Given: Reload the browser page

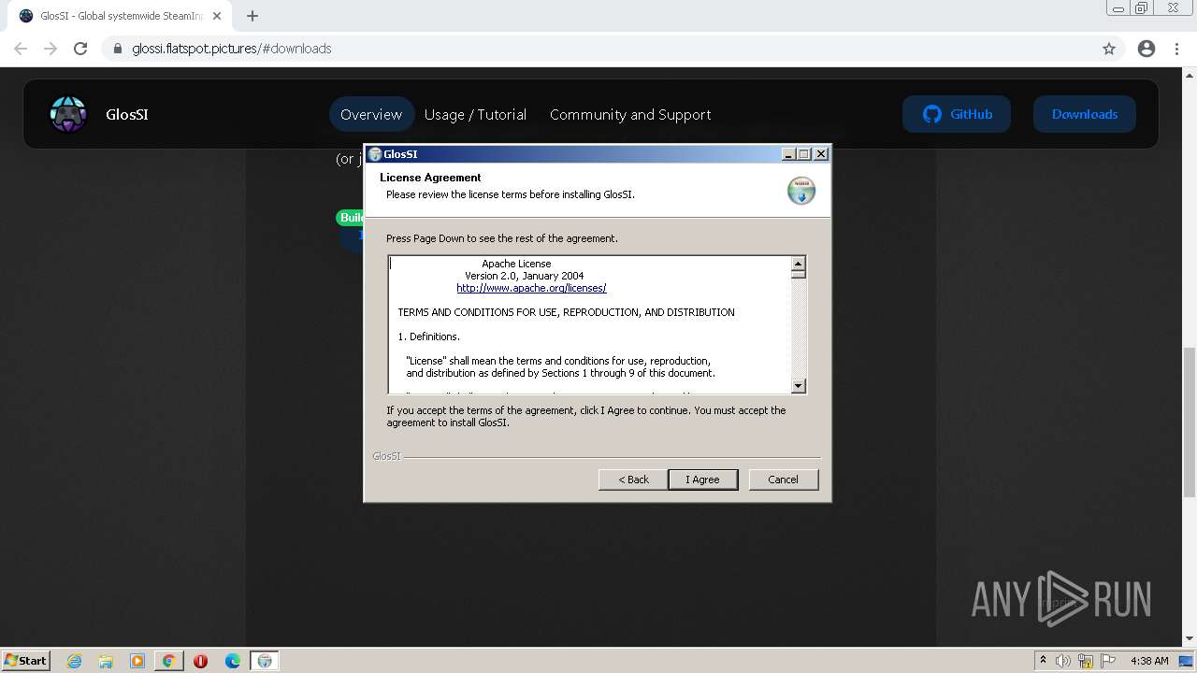Looking at the screenshot, I should pos(80,49).
